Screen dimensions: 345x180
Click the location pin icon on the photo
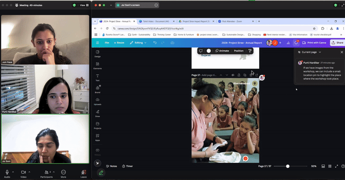tap(254, 83)
